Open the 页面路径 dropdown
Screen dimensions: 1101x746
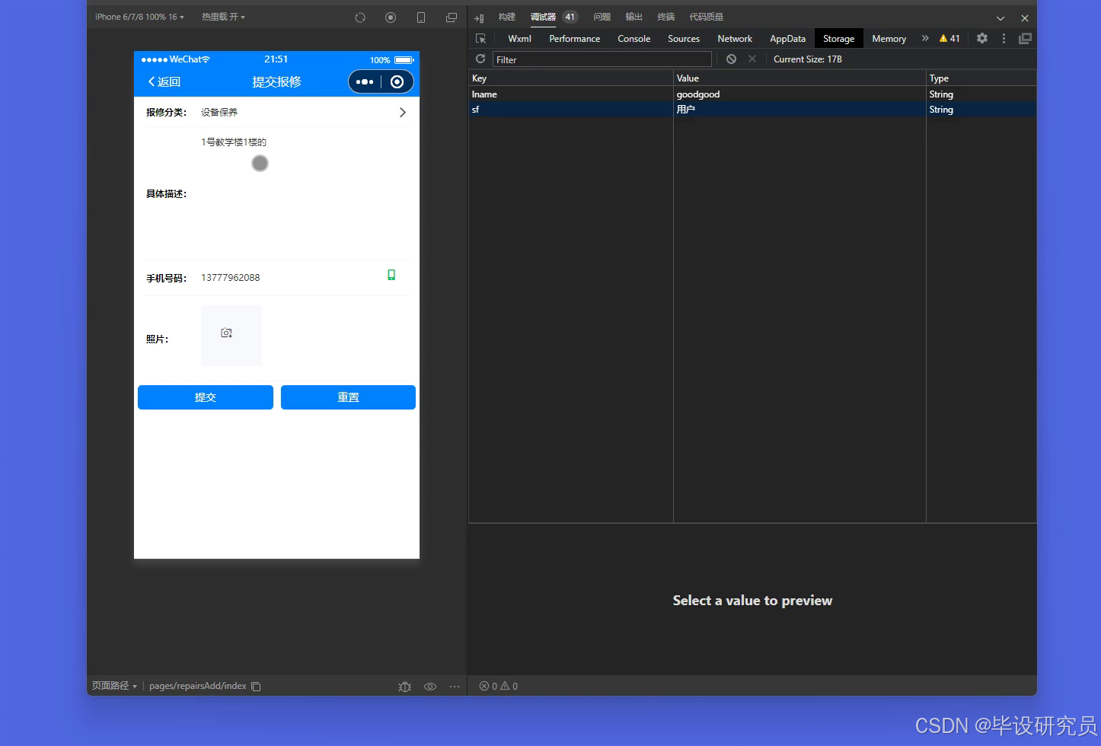tap(114, 686)
